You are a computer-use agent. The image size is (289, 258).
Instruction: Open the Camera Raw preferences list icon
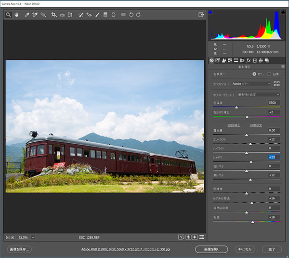[x=123, y=14]
